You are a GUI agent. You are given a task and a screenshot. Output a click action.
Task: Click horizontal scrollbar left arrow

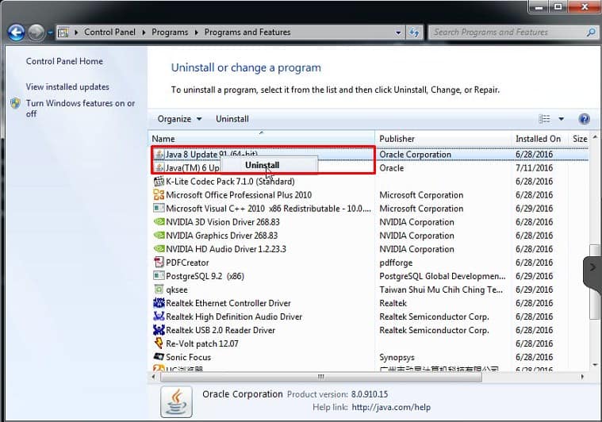154,377
